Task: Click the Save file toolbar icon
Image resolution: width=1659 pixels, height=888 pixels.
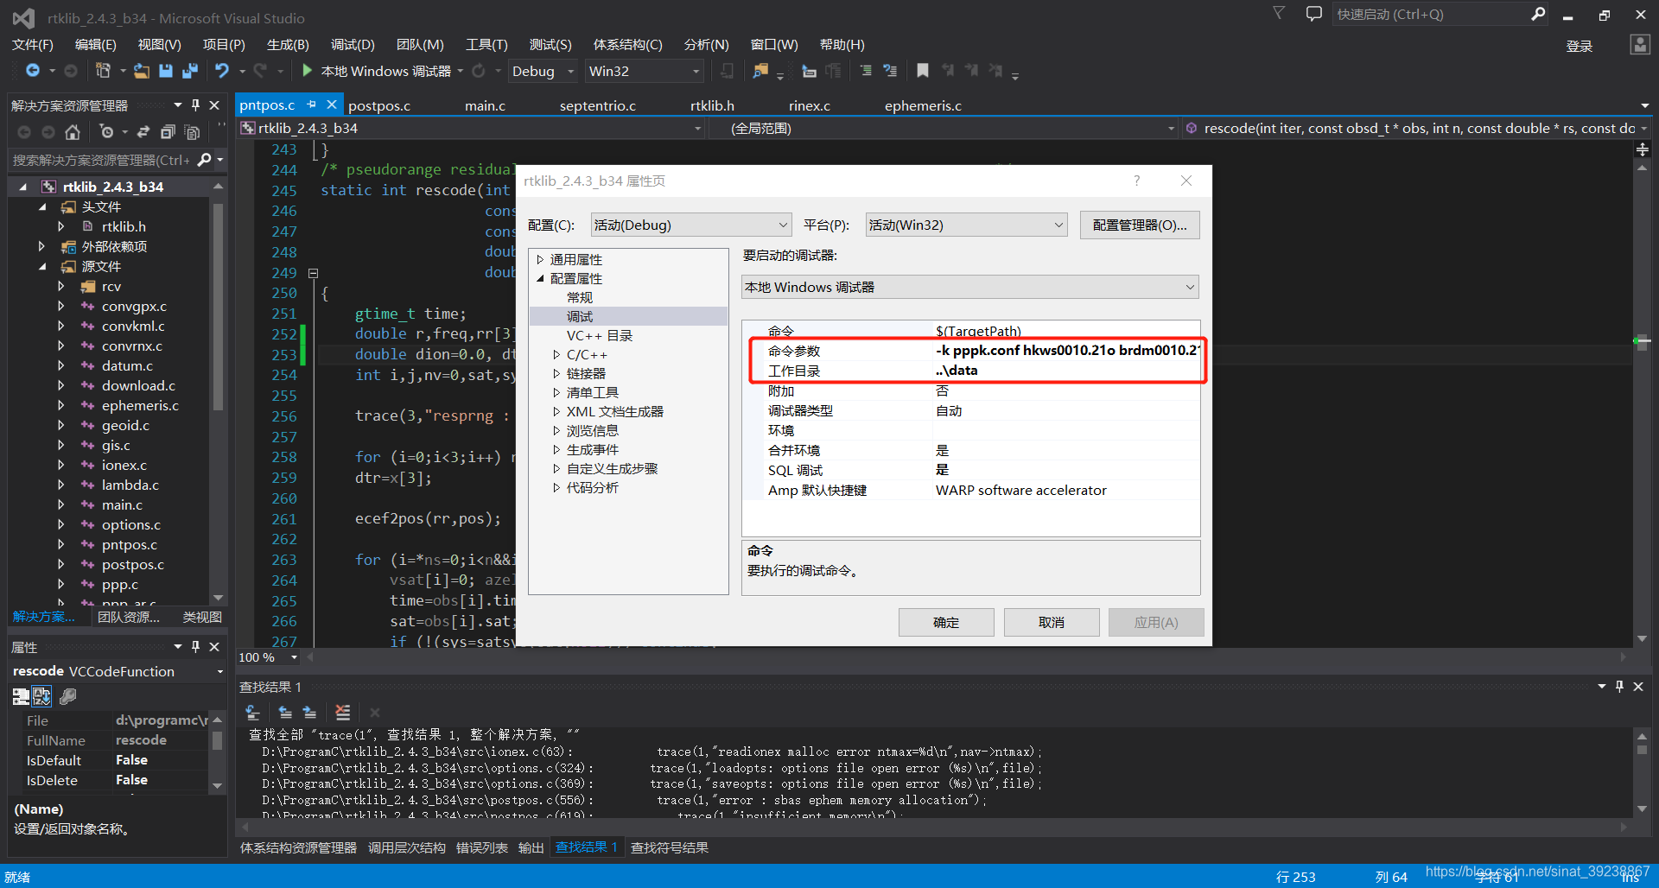Action: (166, 71)
